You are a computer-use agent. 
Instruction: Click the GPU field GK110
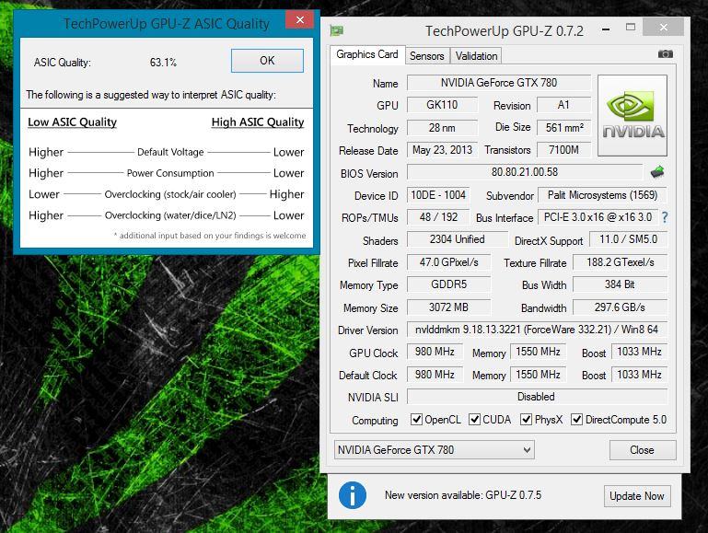point(442,105)
